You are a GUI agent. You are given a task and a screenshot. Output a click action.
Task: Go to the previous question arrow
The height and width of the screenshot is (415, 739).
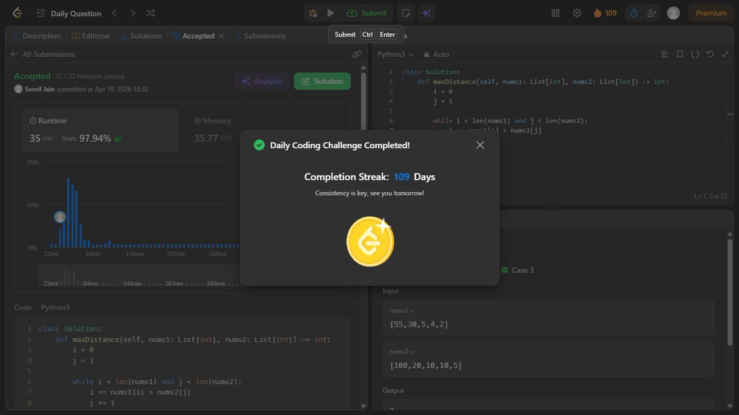[115, 13]
